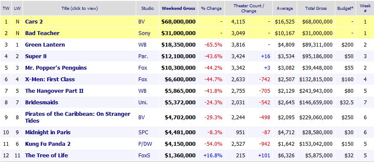Viewport: 374px width, 162px height.
Task: Open the Kung Fu Panda 2 link
Action: [48, 144]
